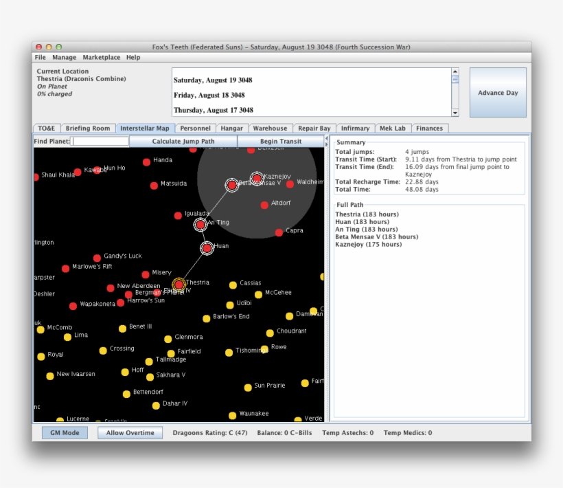Toggle the GM Mode button
The width and height of the screenshot is (563, 488).
pyautogui.click(x=65, y=433)
